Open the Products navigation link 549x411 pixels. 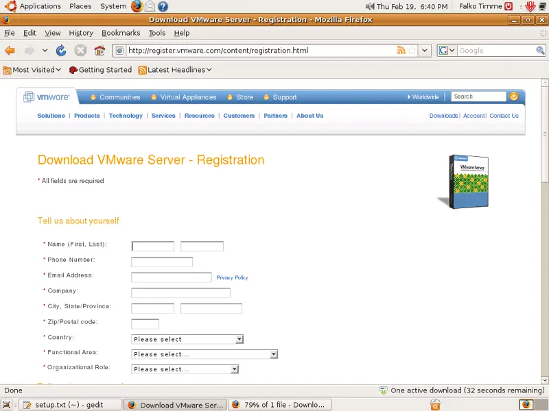click(x=87, y=116)
